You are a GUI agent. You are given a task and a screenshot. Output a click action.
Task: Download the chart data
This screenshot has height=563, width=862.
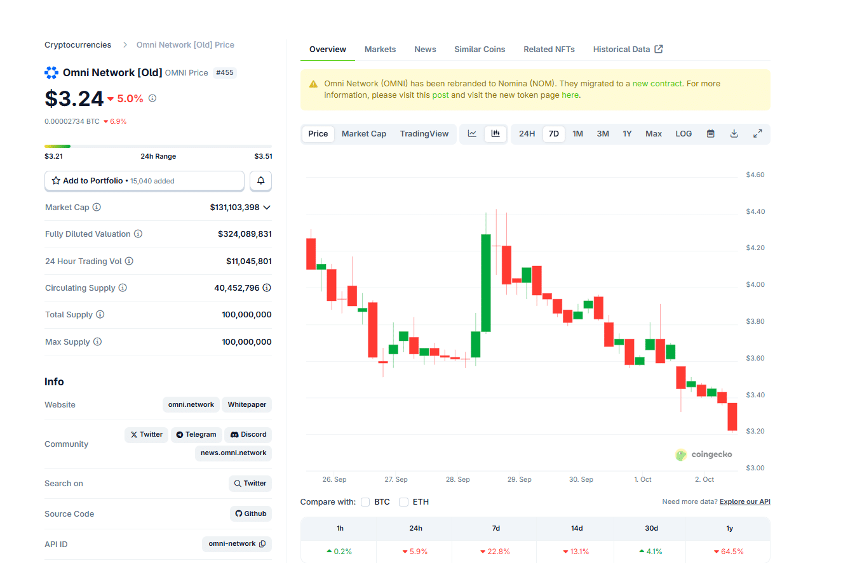click(x=734, y=133)
